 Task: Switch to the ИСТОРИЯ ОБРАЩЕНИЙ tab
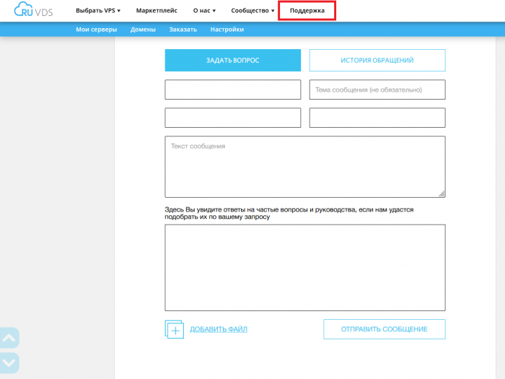(x=377, y=61)
